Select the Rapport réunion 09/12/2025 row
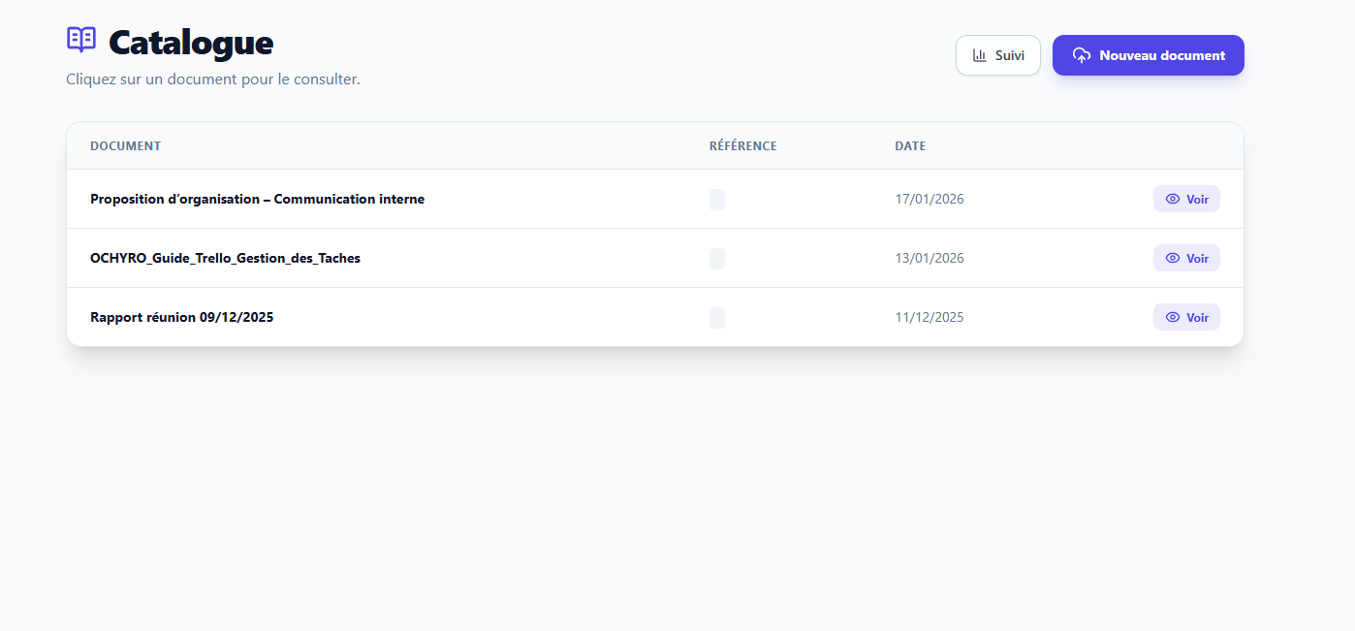Image resolution: width=1355 pixels, height=631 pixels. (x=181, y=317)
